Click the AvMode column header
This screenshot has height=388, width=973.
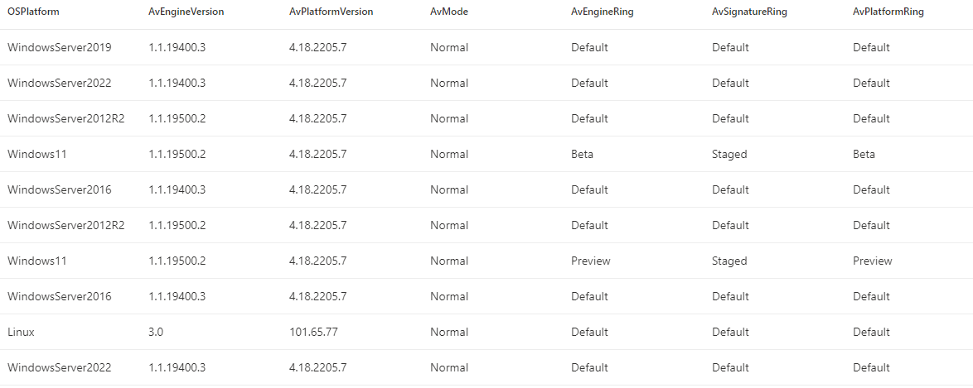click(448, 12)
